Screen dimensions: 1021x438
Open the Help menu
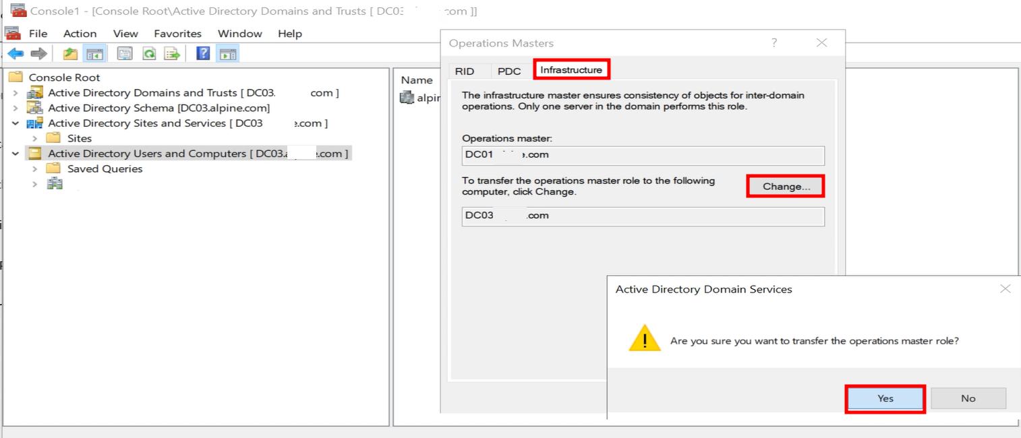pos(290,34)
